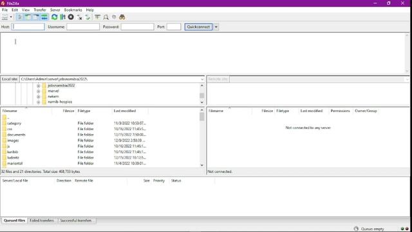Sort local files by Filetype column
Viewport: 412px width, 232px height.
click(x=94, y=111)
